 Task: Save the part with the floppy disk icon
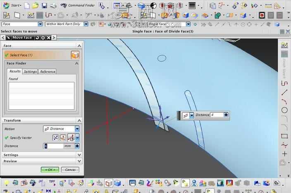(44, 5)
